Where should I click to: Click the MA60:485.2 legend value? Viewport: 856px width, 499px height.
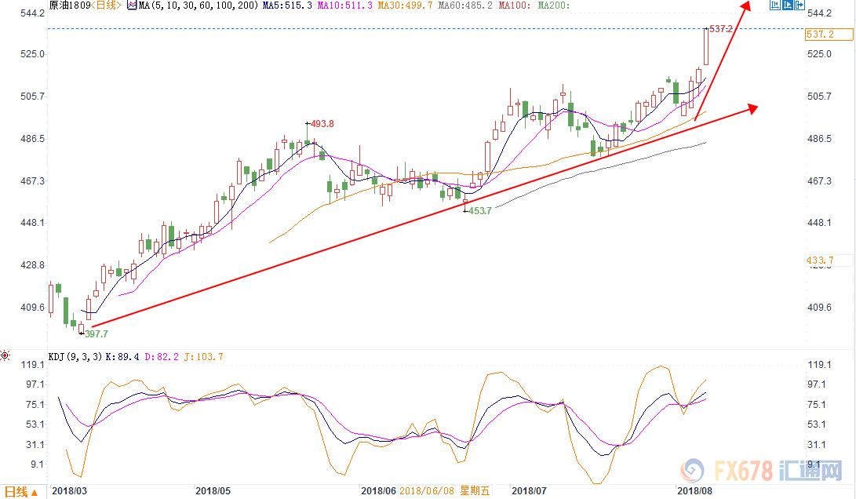pos(466,5)
